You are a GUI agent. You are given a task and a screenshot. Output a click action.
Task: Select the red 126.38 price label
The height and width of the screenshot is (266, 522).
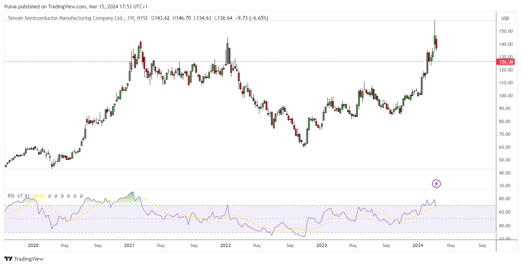(506, 62)
